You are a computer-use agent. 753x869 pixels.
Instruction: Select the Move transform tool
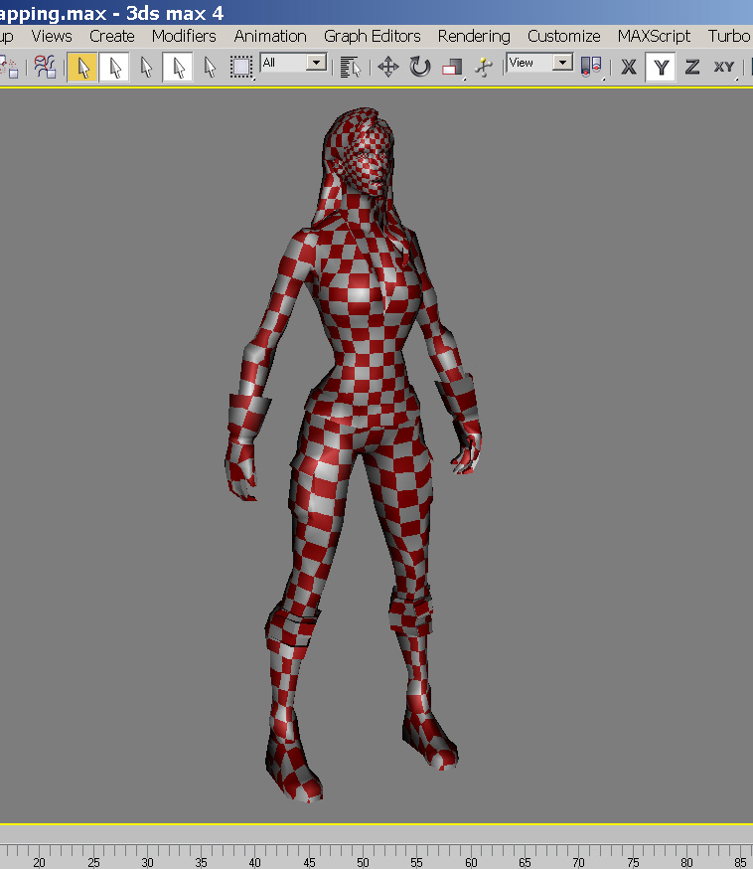387,68
